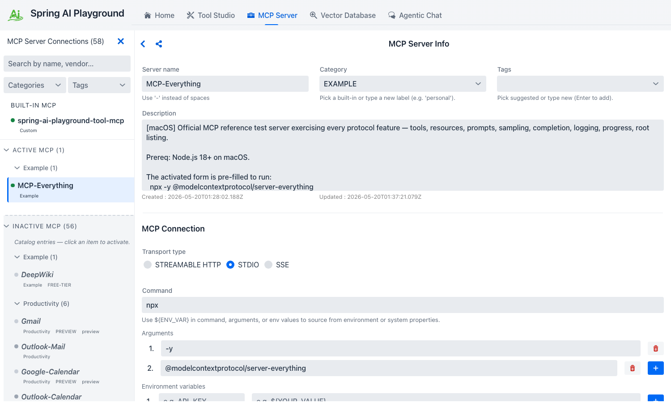The image size is (671, 403).
Task: Collapse the active Example (1) group
Action: tap(17, 168)
